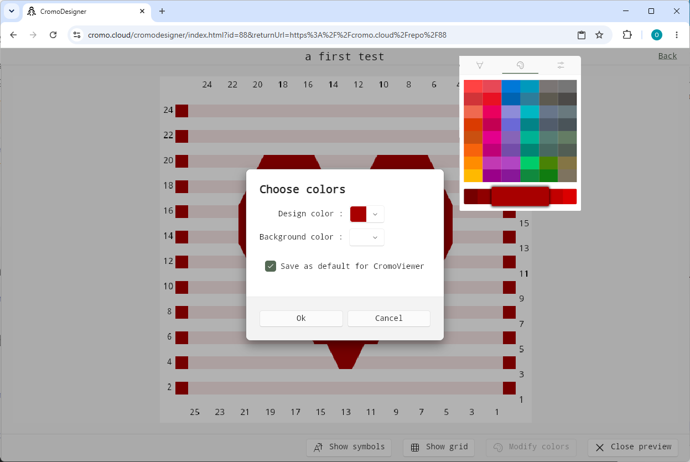Select the lavender swatch in palette
The height and width of the screenshot is (462, 690).
tap(511, 112)
